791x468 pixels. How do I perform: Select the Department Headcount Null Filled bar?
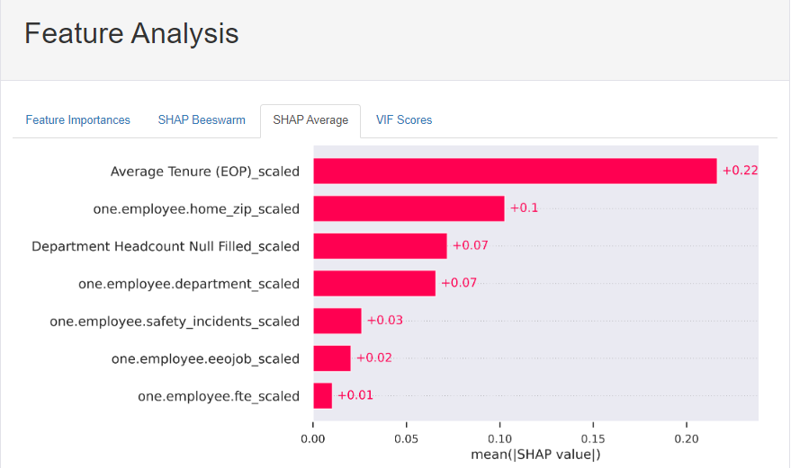[380, 246]
